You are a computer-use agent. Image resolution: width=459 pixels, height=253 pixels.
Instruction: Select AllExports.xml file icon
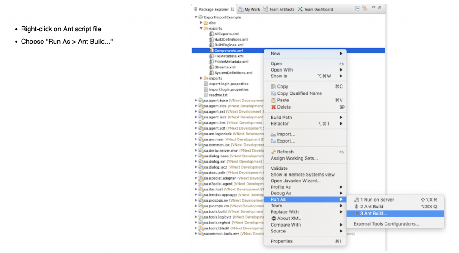tap(211, 34)
